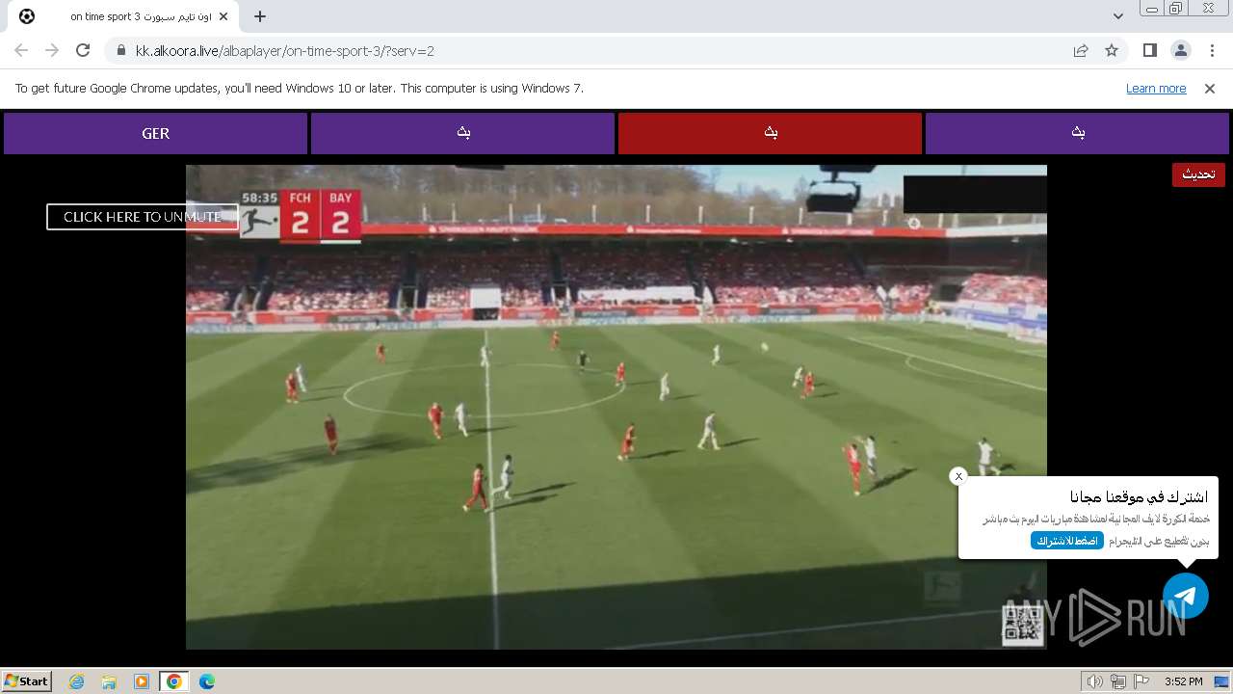Image resolution: width=1233 pixels, height=694 pixels.
Task: Open Microsoft Edge from the taskbar
Action: (207, 681)
